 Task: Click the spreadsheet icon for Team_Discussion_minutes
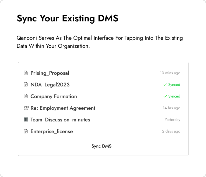(x=26, y=119)
